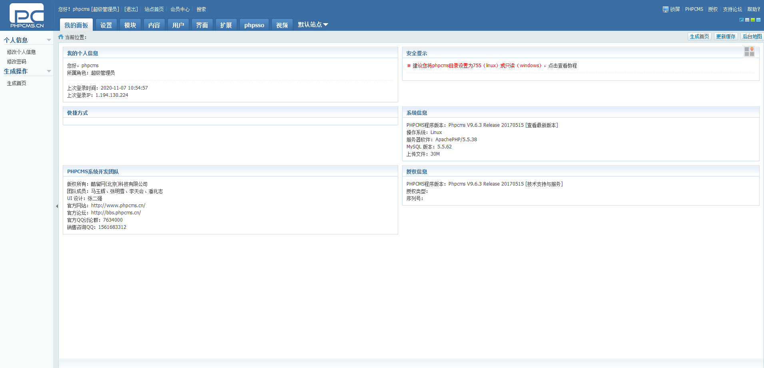Open the 模块 tab

[130, 25]
